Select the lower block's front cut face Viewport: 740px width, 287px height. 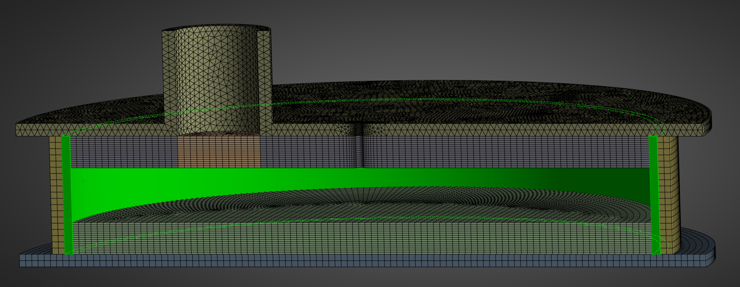[x=338, y=239]
